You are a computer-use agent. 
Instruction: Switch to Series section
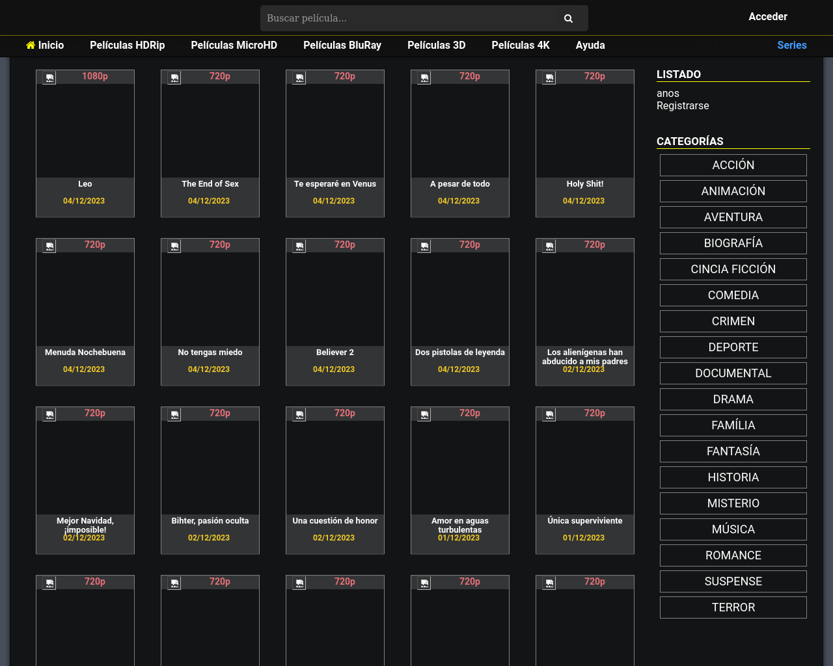[792, 45]
